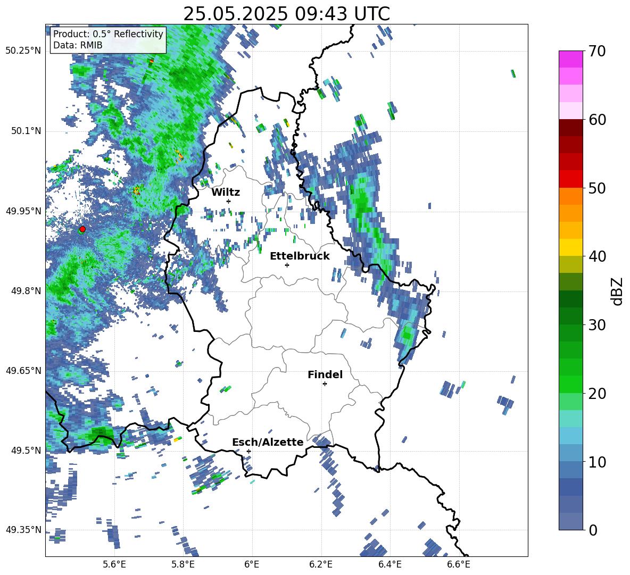Screen dimensions: 630x575
Task: Click the 49.5°N latitude label
Action: (x=26, y=451)
